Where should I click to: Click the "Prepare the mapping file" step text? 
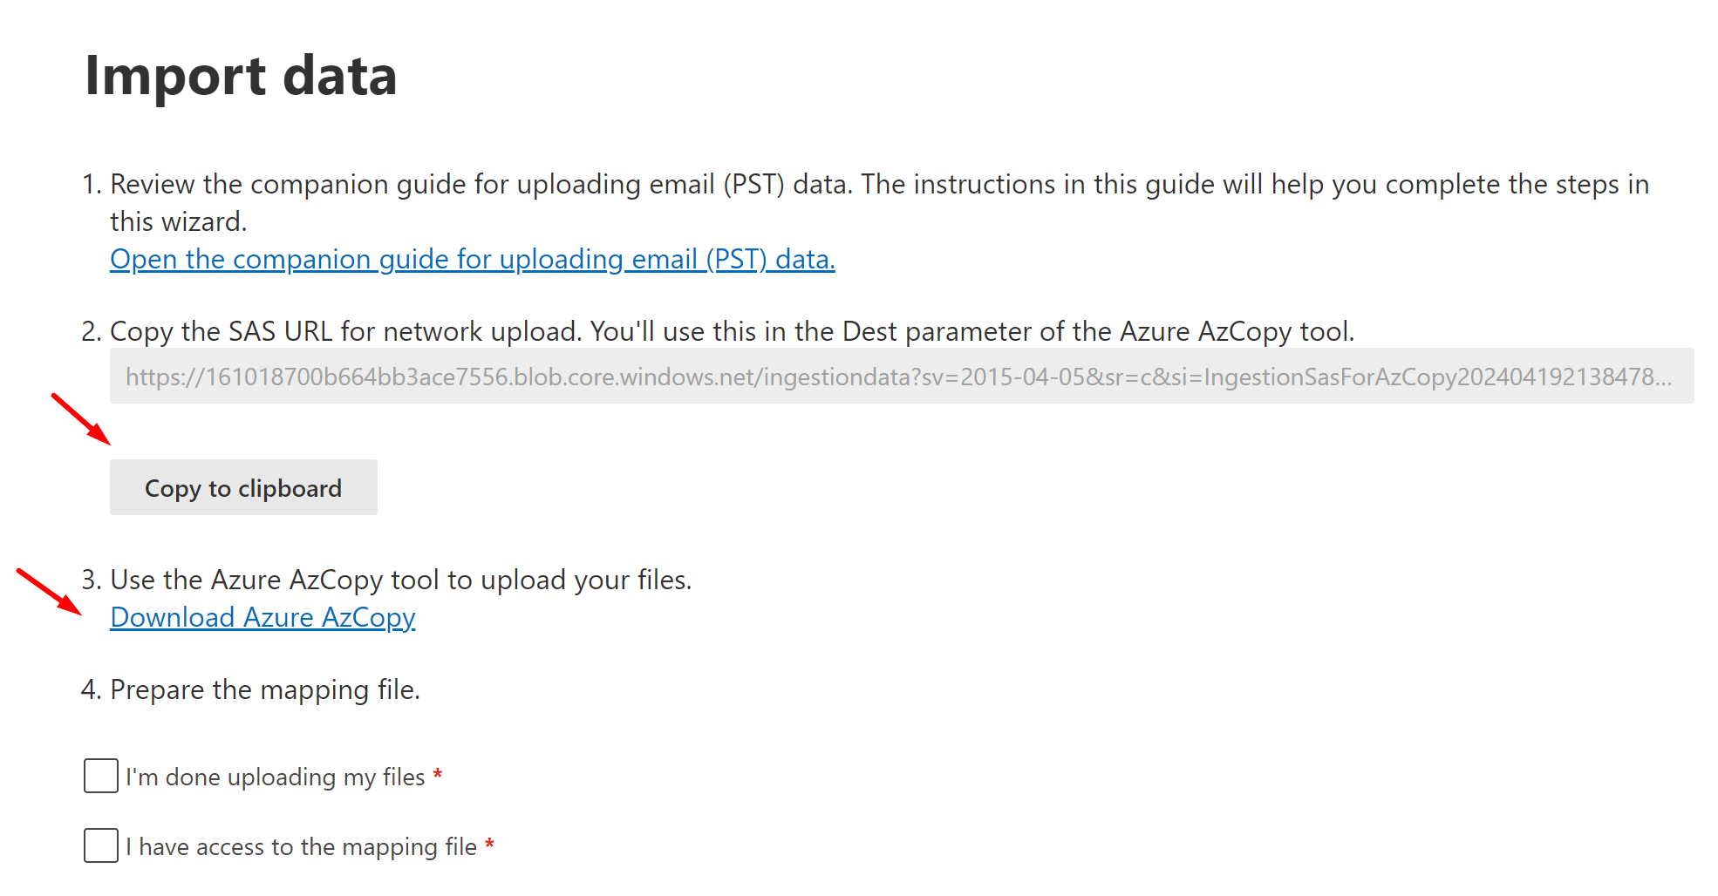click(264, 690)
